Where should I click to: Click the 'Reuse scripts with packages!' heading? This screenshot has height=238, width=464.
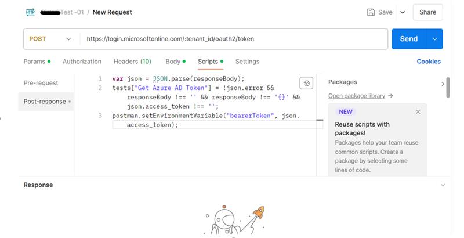pos(362,128)
